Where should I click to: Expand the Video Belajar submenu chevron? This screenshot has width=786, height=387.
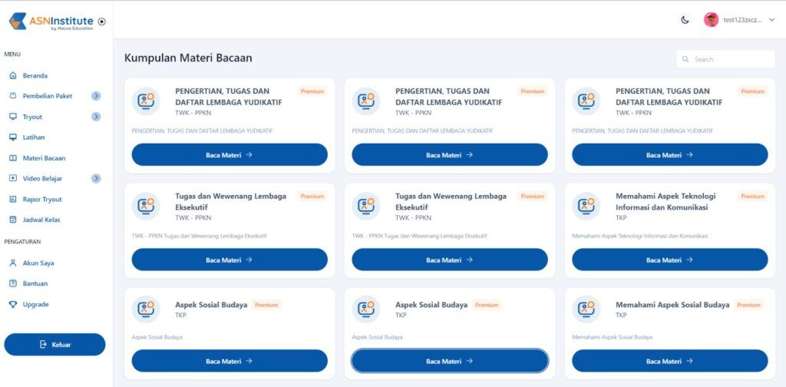(x=96, y=178)
